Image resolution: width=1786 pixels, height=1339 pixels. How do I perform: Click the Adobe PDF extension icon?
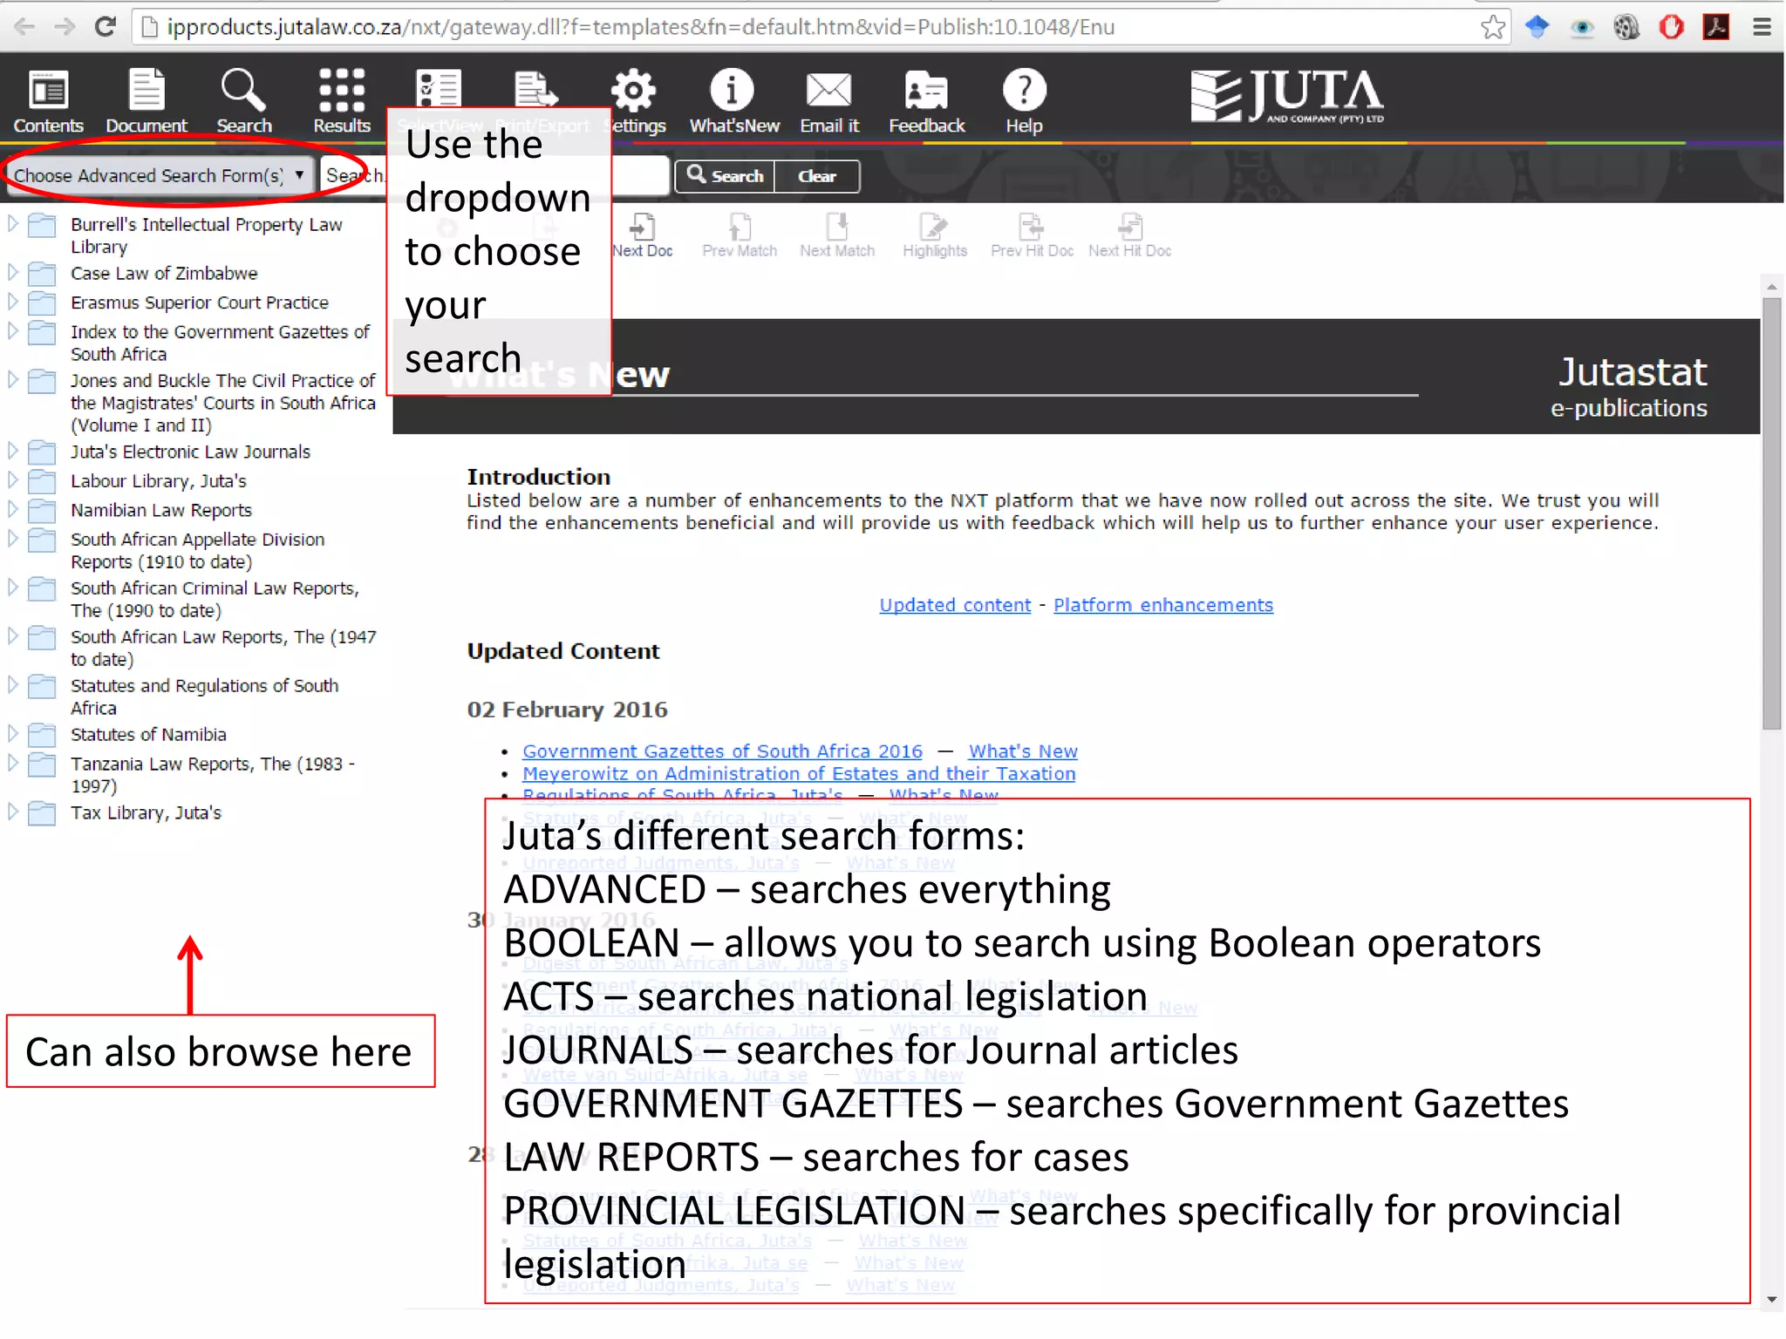[1716, 27]
